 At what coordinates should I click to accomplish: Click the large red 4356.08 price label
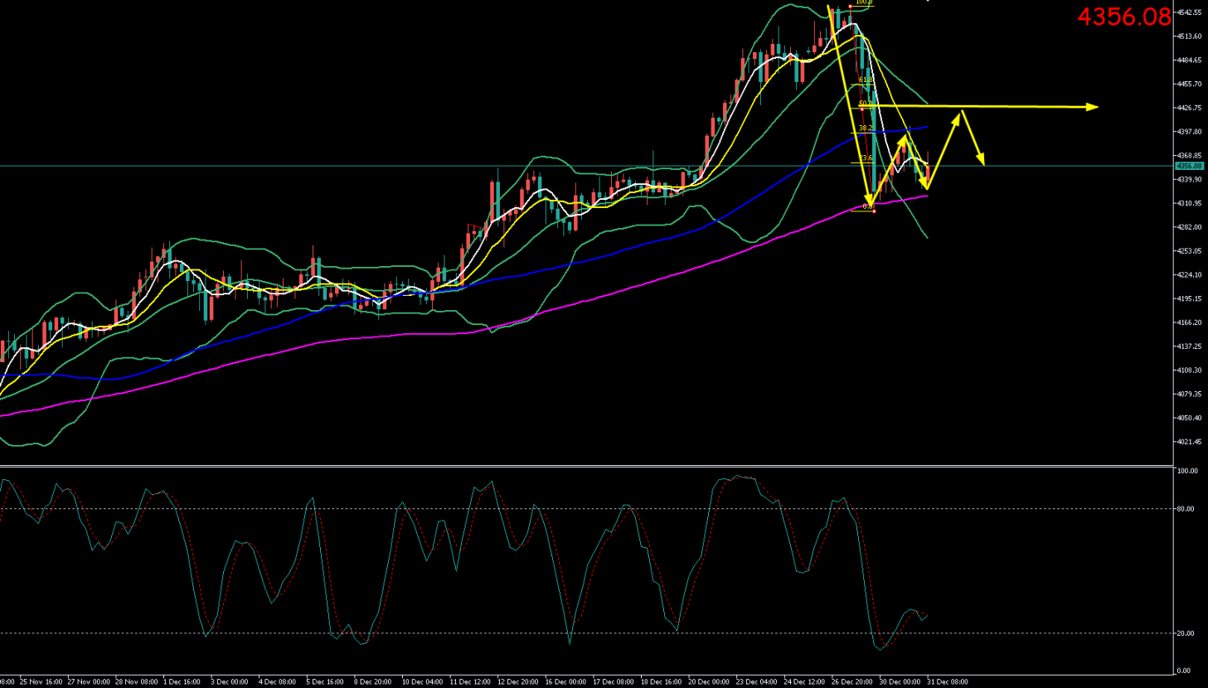click(1123, 17)
